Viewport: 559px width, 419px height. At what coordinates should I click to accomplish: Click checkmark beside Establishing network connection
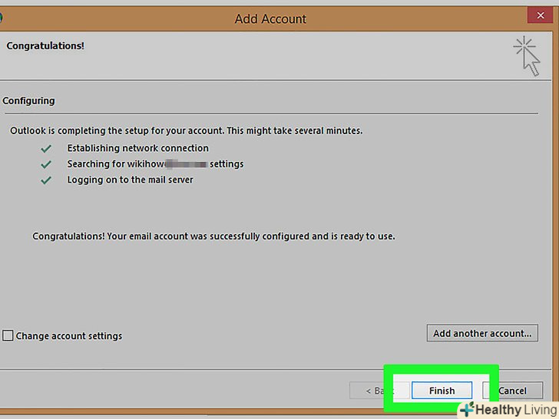point(46,148)
